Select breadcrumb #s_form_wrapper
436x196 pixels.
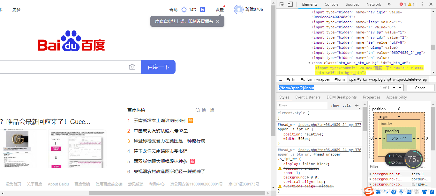click(315, 79)
